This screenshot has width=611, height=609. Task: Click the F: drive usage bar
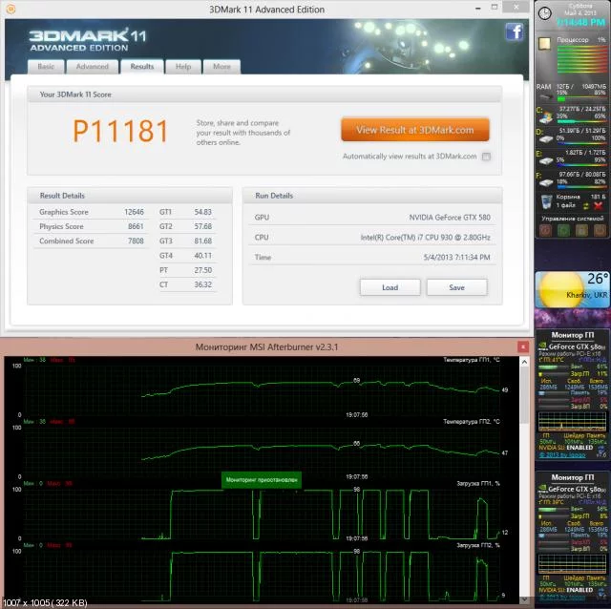click(580, 187)
